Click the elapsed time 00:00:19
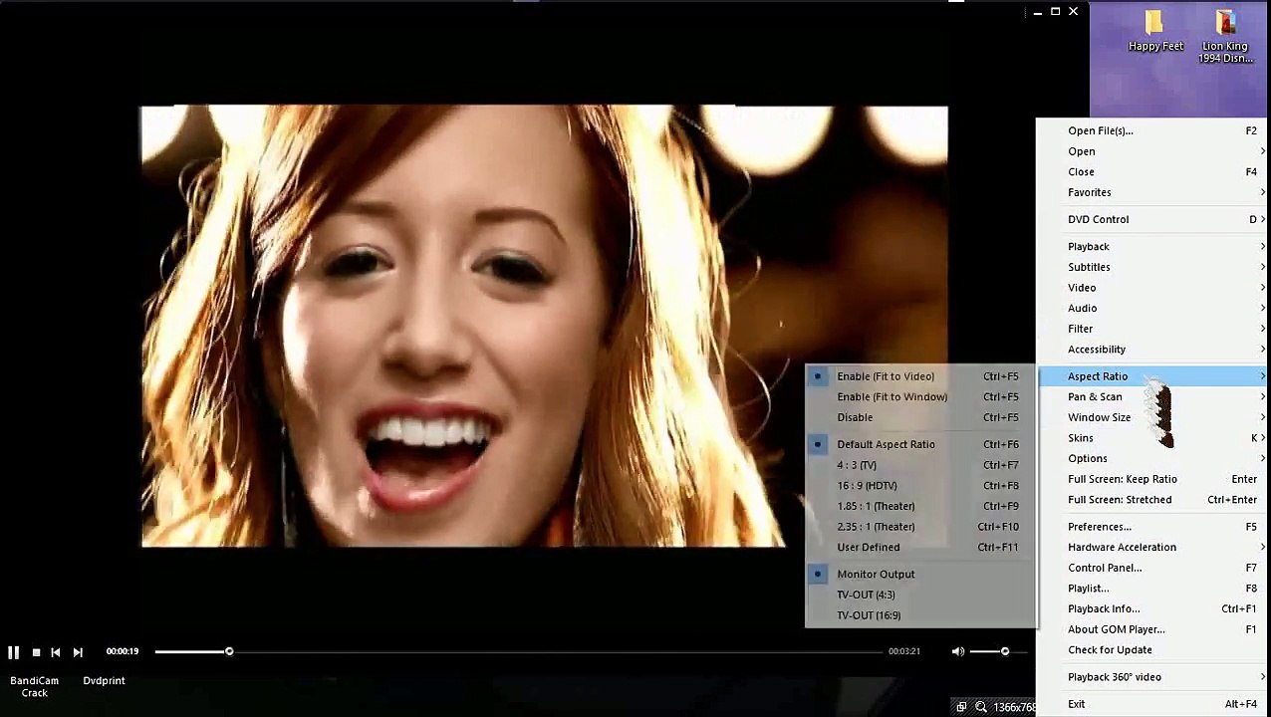The height and width of the screenshot is (717, 1271). tap(123, 651)
